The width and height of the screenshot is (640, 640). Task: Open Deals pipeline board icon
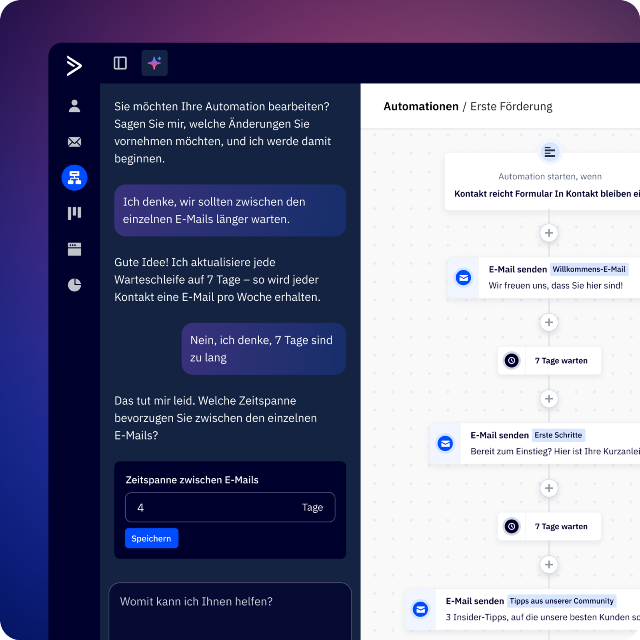tap(74, 213)
